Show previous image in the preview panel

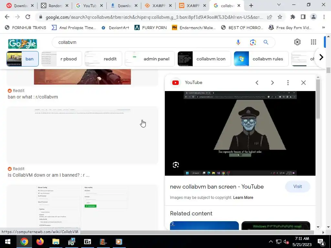point(257,83)
